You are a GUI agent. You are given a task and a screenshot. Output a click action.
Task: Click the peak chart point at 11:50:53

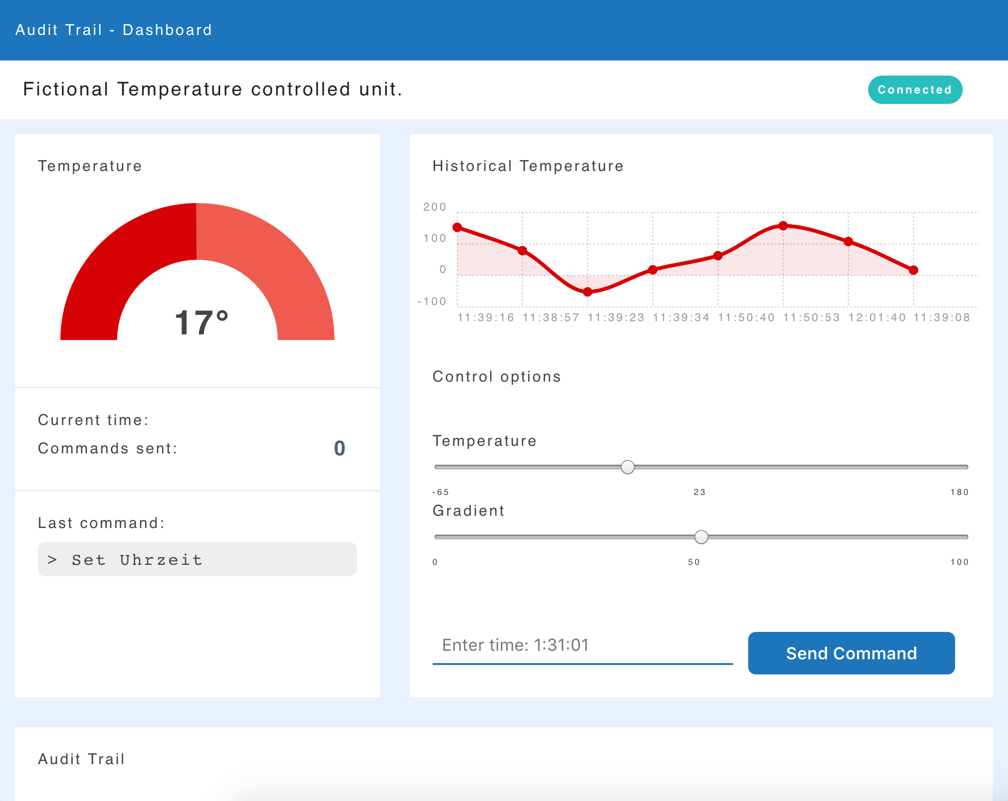[783, 226]
